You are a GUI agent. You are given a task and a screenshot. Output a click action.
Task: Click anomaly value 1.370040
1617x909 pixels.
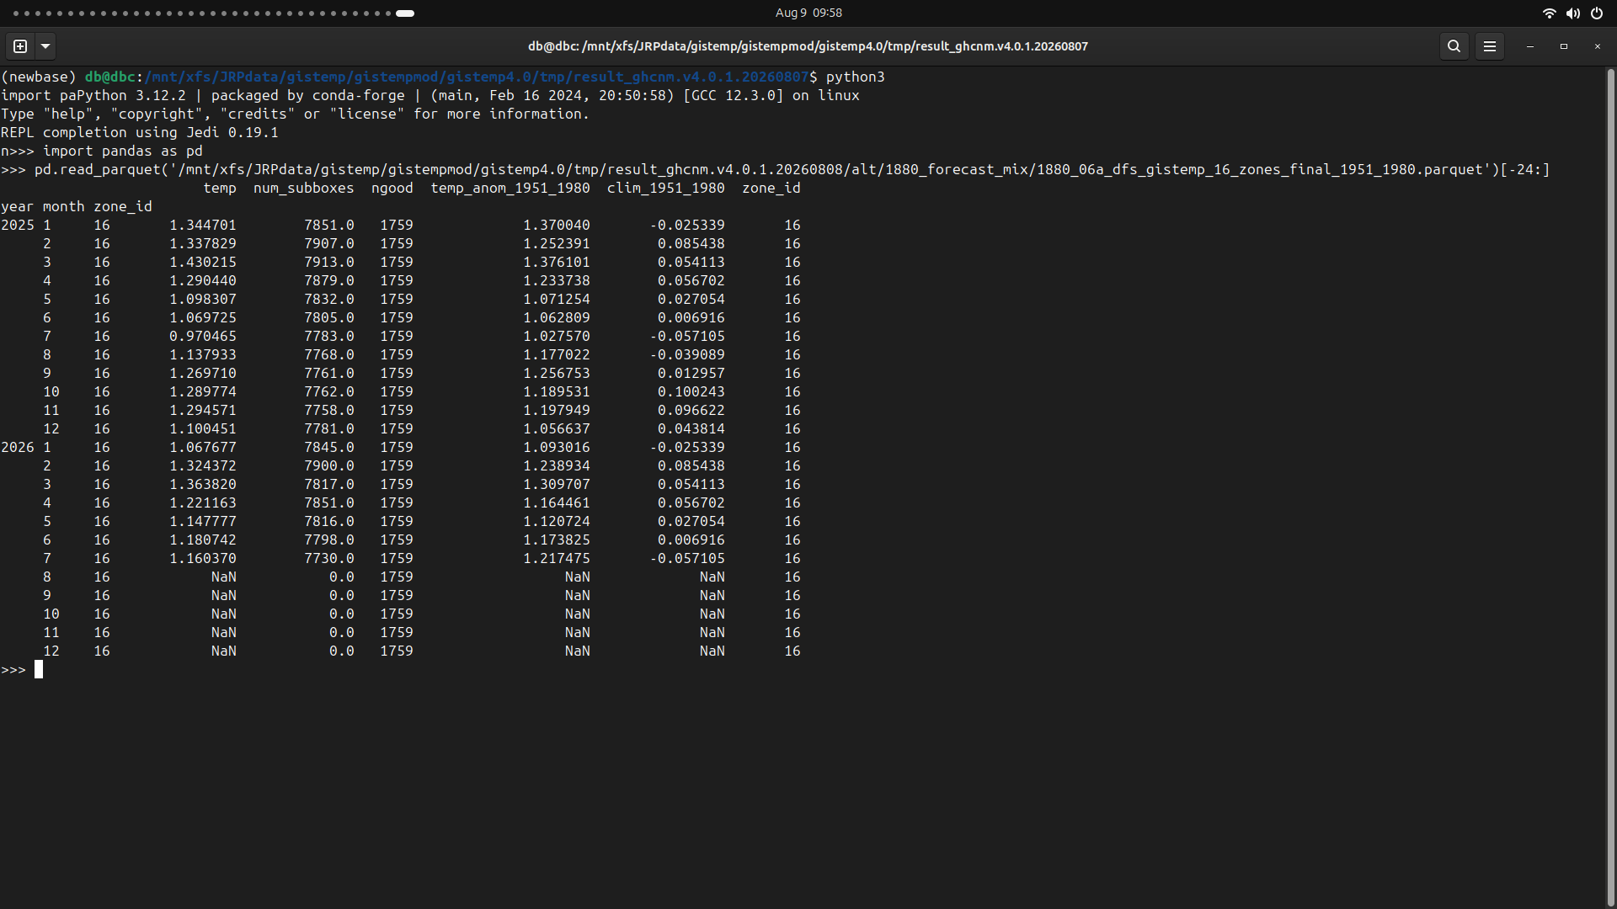pyautogui.click(x=557, y=225)
